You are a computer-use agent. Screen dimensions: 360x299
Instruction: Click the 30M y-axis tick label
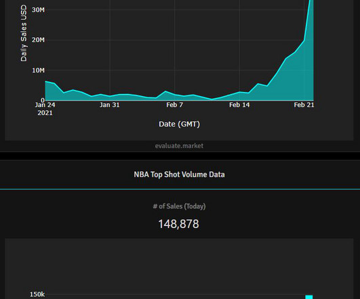pyautogui.click(x=38, y=10)
